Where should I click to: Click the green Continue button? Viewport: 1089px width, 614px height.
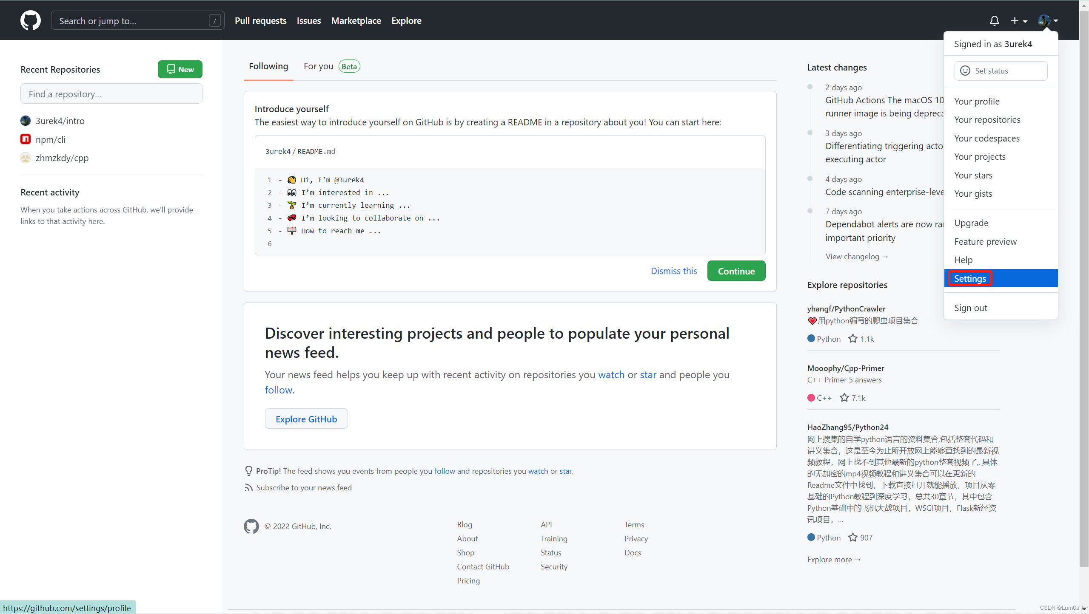(736, 271)
